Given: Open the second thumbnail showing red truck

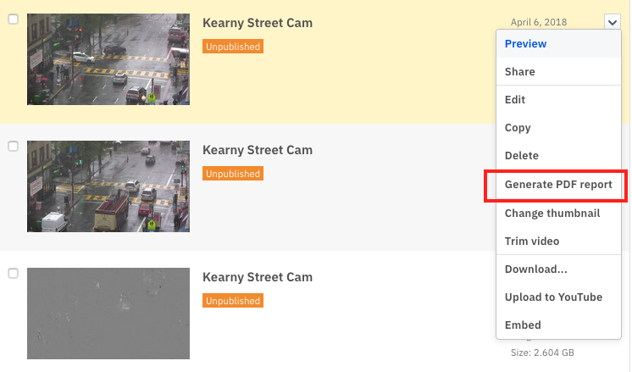Looking at the screenshot, I should [x=108, y=186].
